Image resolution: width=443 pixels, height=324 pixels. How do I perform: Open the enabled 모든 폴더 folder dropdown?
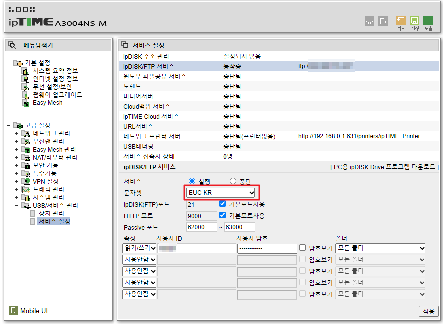tap(380, 248)
